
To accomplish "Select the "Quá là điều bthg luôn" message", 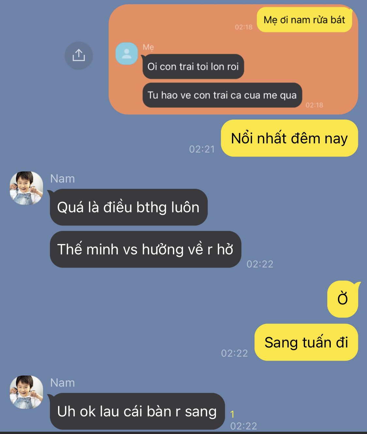I will point(129,207).
